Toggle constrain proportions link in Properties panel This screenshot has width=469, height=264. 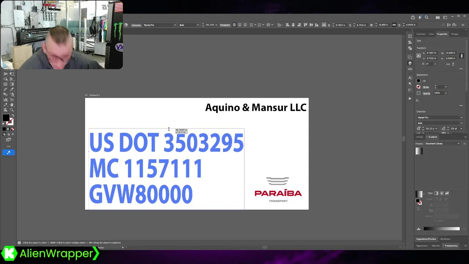pyautogui.click(x=462, y=56)
